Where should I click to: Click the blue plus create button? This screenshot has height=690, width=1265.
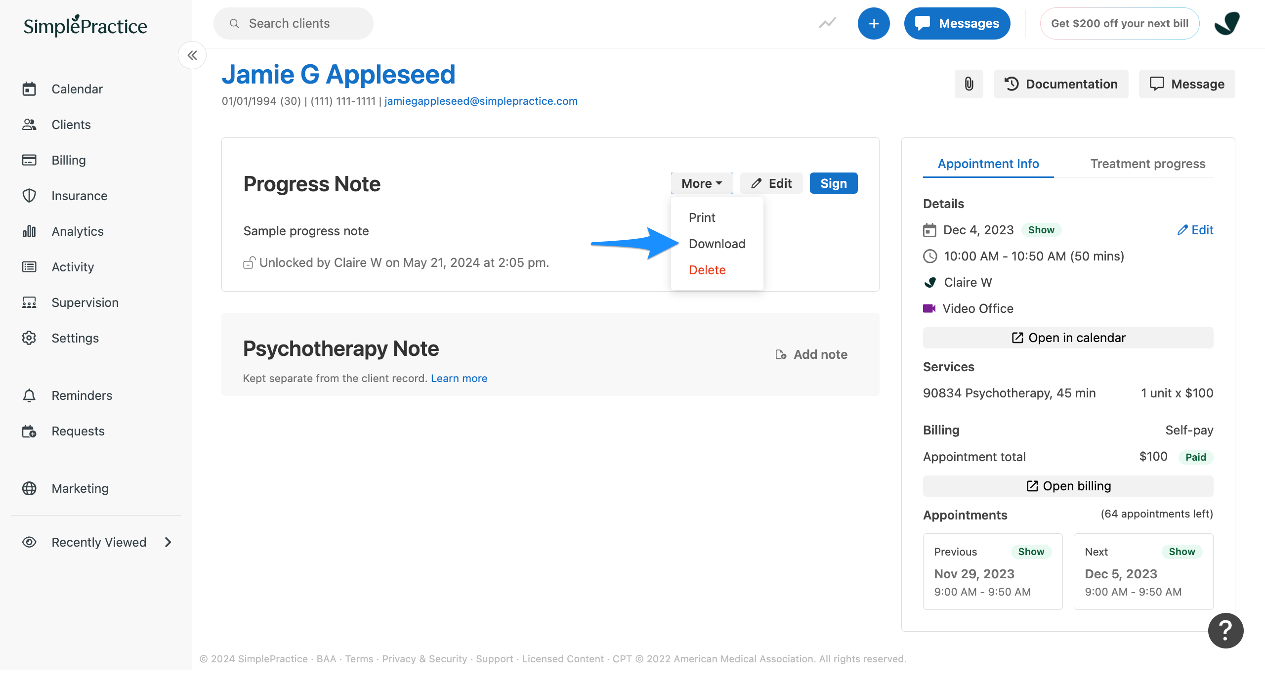tap(874, 23)
